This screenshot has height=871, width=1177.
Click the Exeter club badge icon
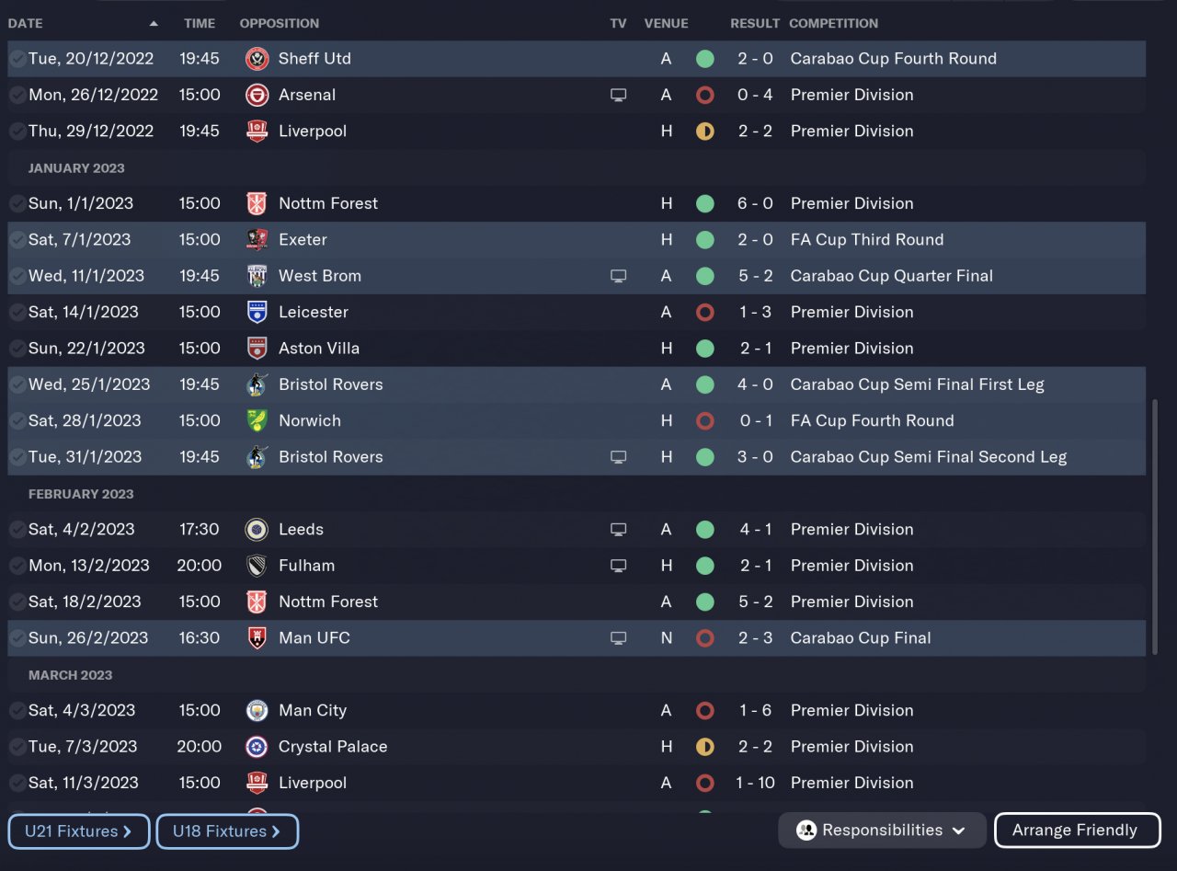click(257, 240)
